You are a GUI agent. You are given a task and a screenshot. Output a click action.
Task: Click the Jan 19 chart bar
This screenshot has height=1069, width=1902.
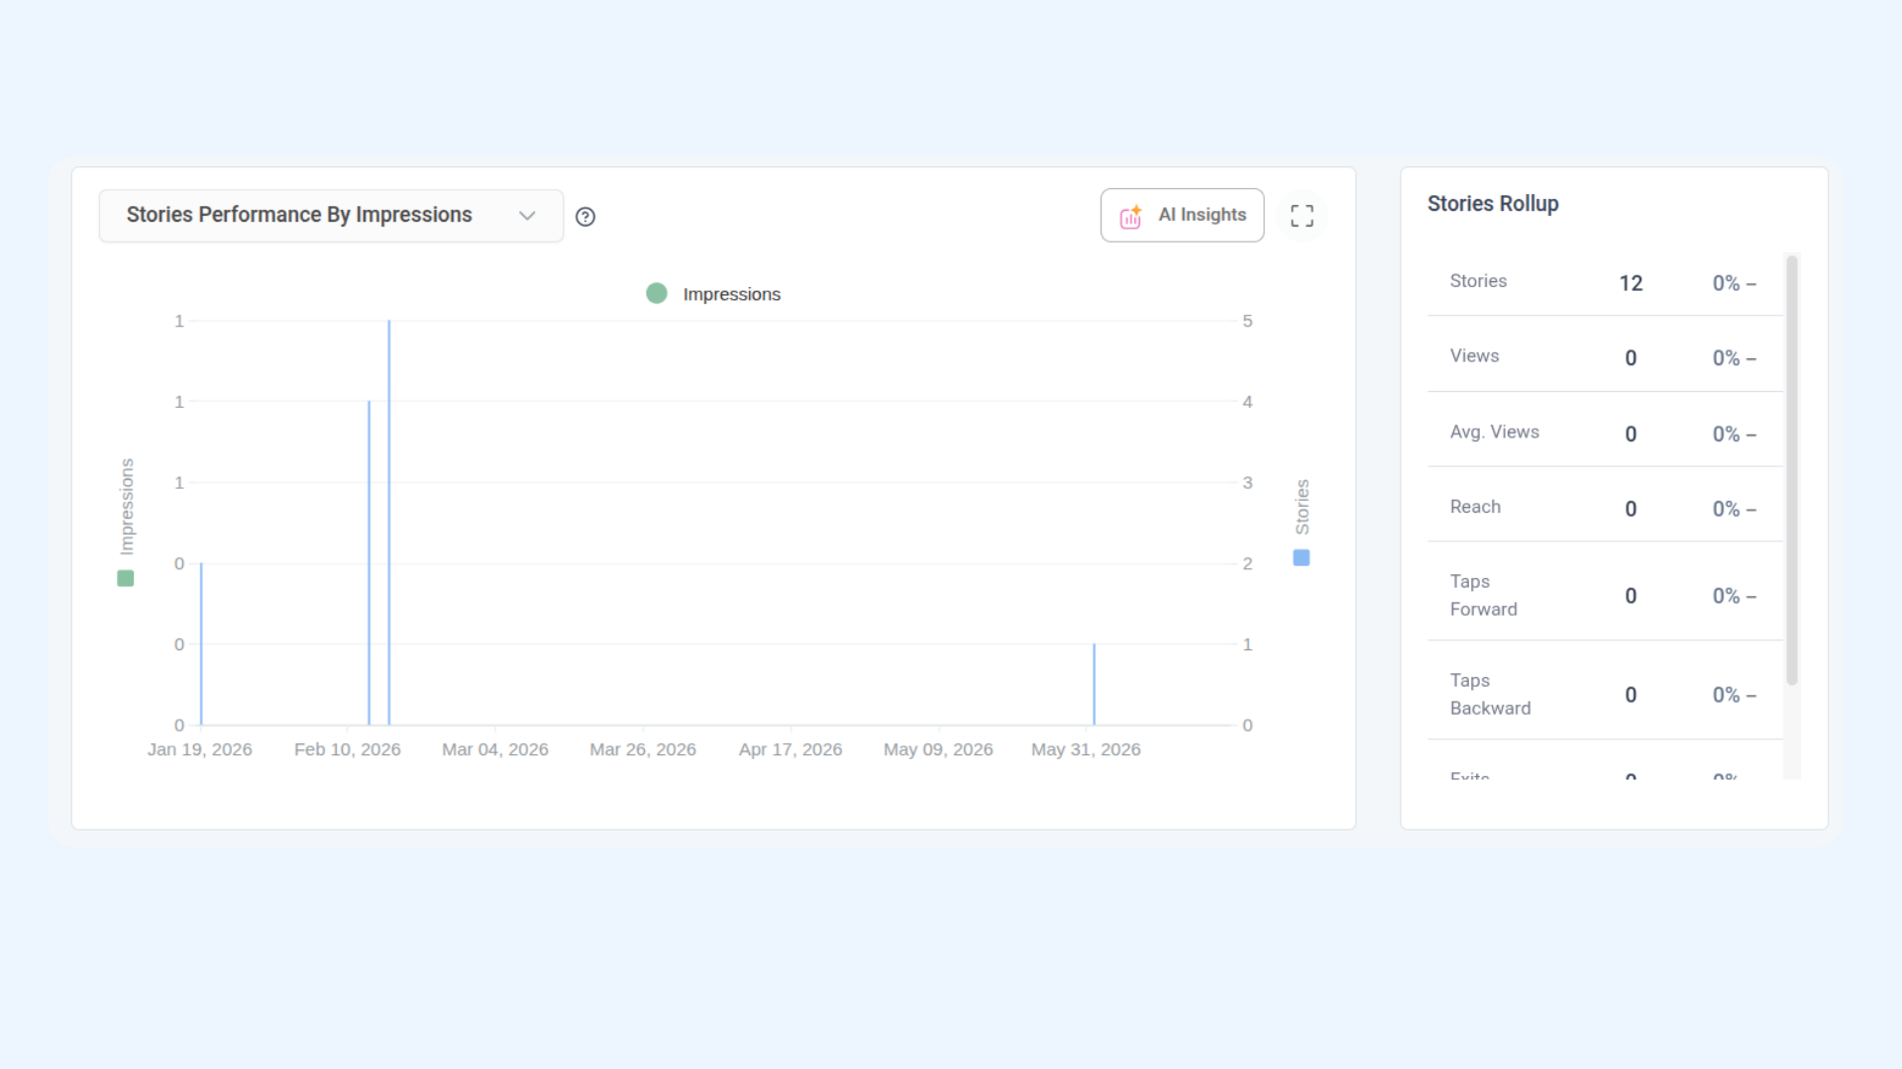click(x=201, y=643)
